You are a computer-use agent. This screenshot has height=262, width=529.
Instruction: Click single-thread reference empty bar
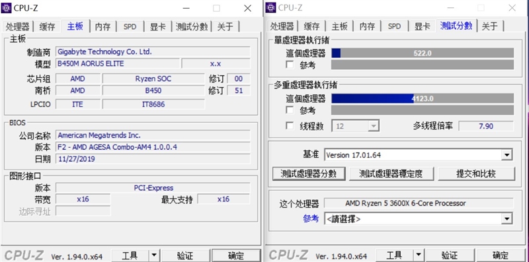423,65
